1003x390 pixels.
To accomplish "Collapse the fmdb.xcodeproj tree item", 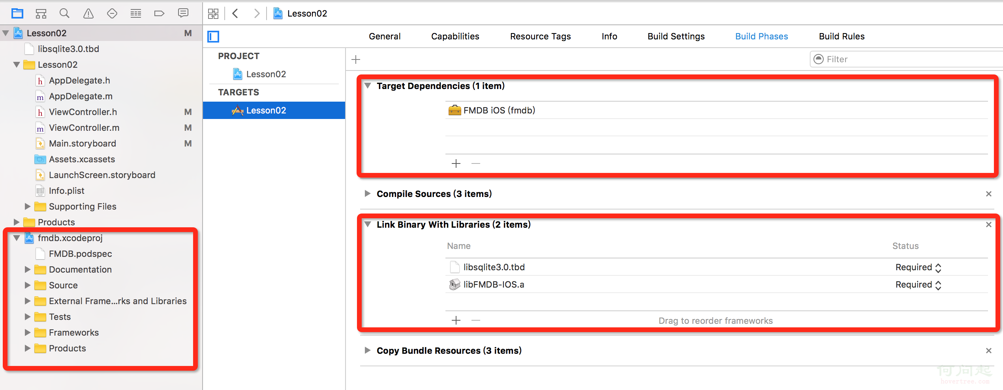I will 17,238.
